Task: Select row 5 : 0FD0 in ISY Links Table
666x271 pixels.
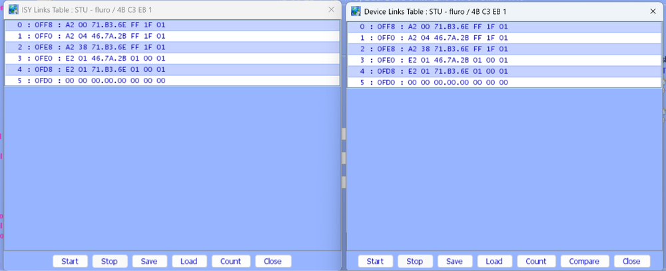Action: [172, 81]
